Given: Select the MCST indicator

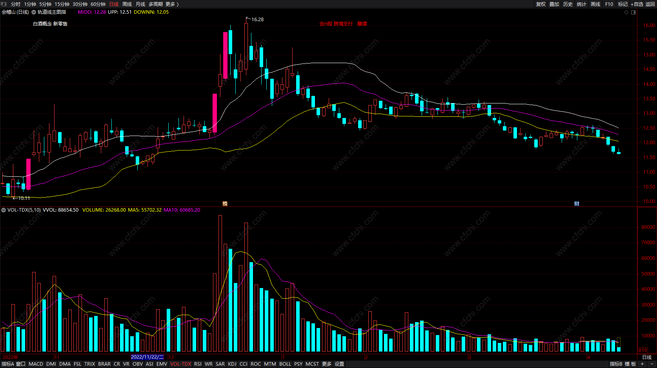Looking at the screenshot, I should [x=312, y=364].
